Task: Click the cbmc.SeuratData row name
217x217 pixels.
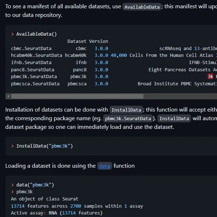Action: click(x=31, y=49)
